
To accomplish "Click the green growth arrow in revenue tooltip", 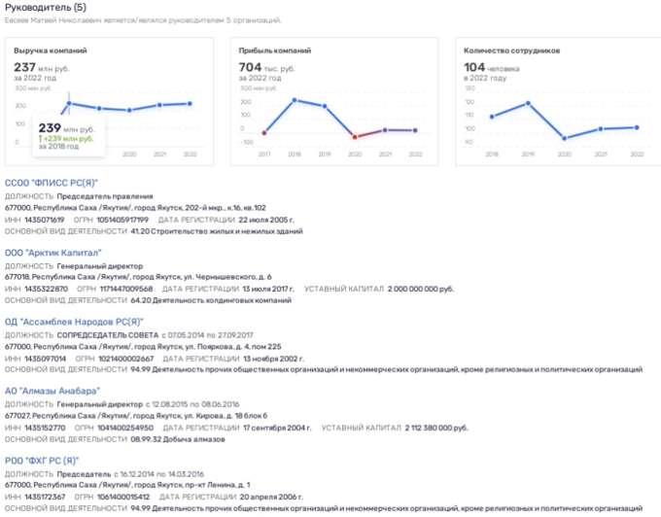I will click(39, 138).
